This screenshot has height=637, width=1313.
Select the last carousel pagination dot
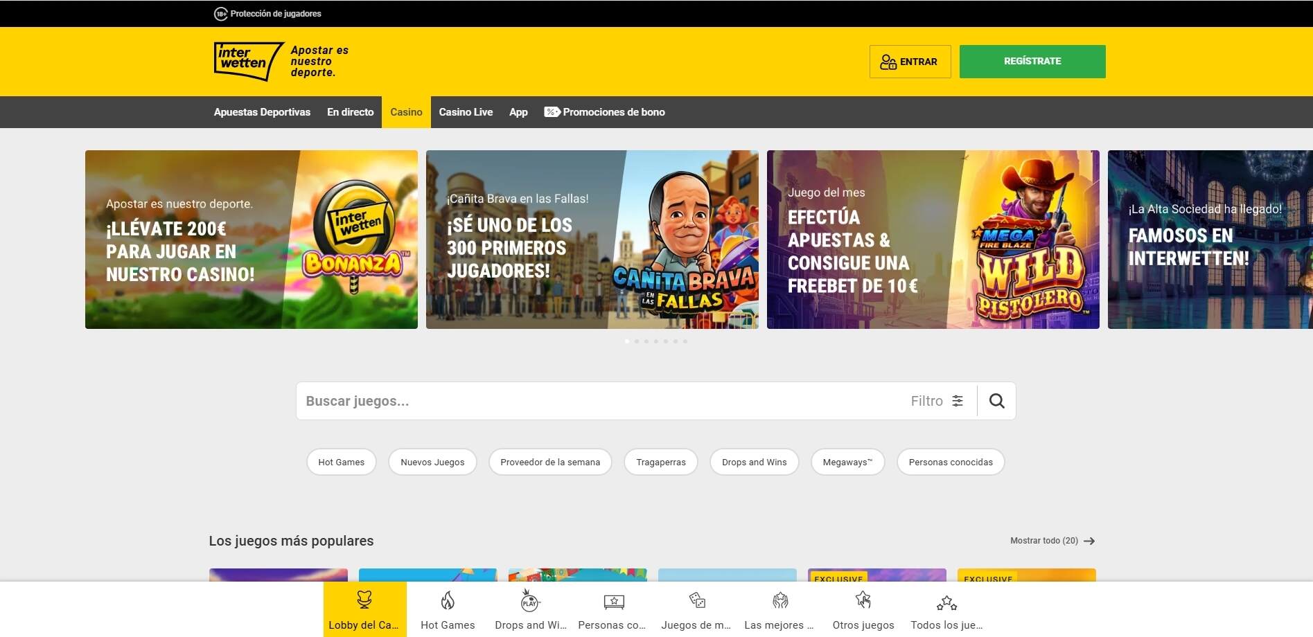[x=685, y=341]
